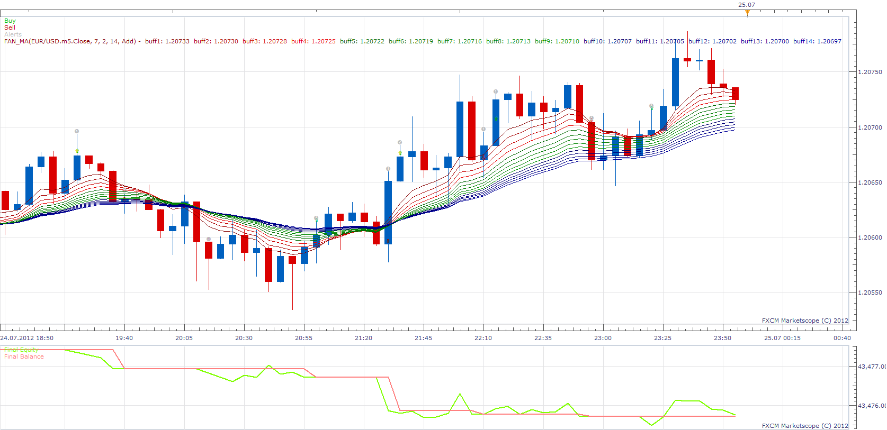The image size is (887, 430).
Task: Click the 43,477.00 equity axis label
Action: 872,367
